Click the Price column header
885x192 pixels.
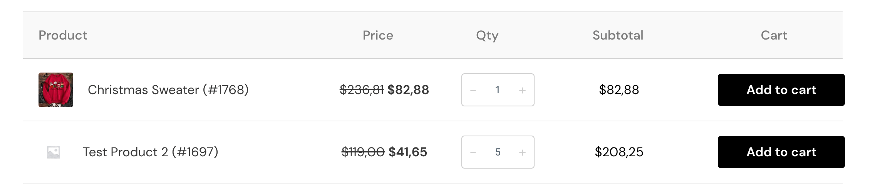pos(378,35)
